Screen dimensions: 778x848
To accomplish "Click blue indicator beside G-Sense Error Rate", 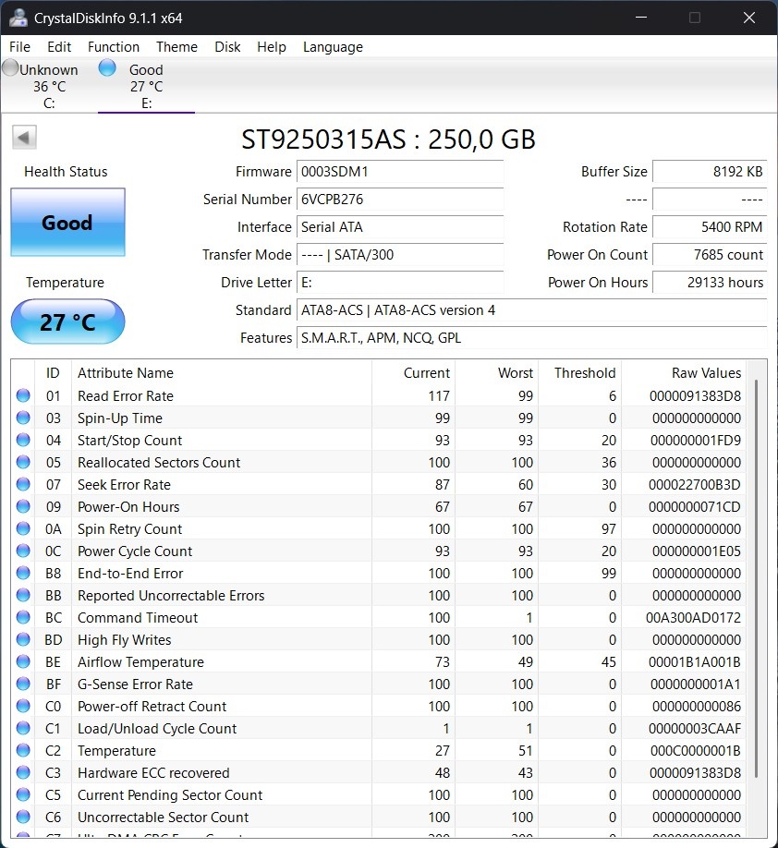I will pyautogui.click(x=23, y=684).
